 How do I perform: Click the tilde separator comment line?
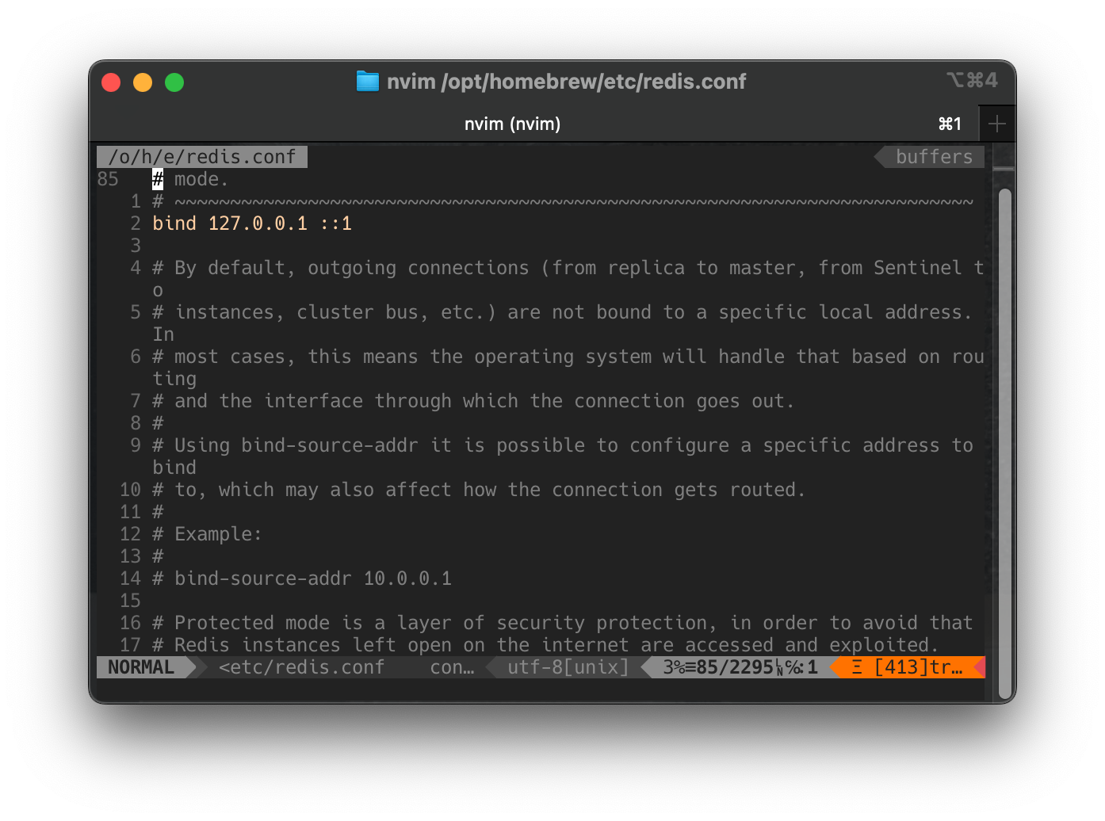coord(563,201)
